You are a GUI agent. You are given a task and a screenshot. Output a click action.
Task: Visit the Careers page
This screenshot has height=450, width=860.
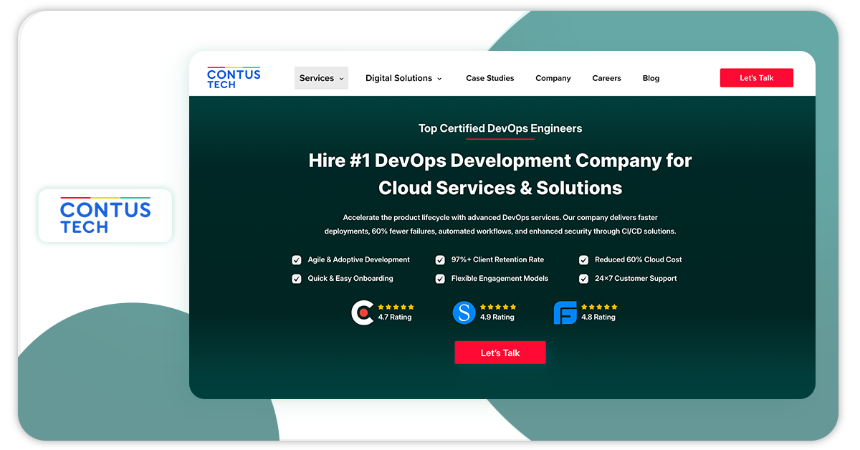[x=606, y=78]
